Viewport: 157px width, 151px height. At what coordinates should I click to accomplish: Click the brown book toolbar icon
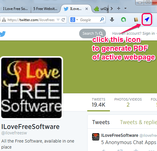136,20
